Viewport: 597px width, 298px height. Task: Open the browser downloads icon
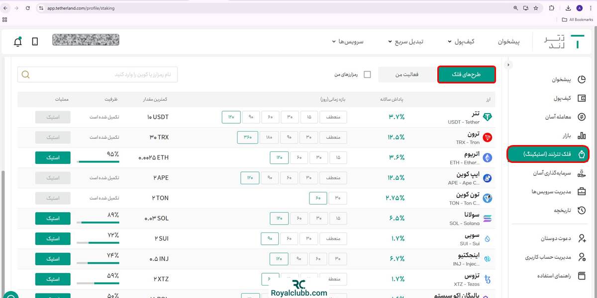568,8
